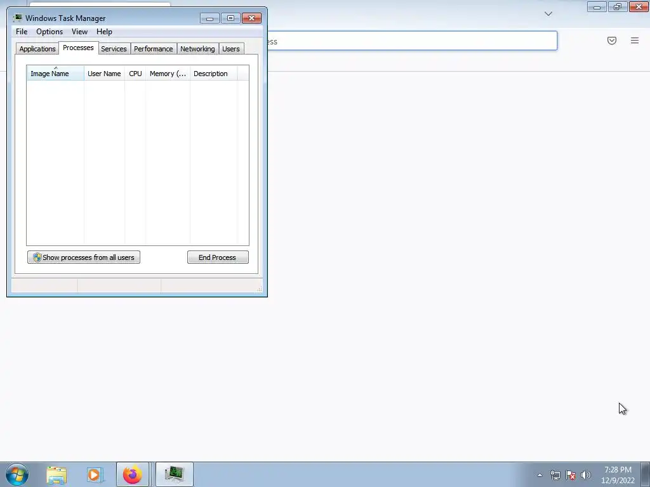The image size is (650, 487).
Task: Open the Networking tab
Action: click(198, 49)
